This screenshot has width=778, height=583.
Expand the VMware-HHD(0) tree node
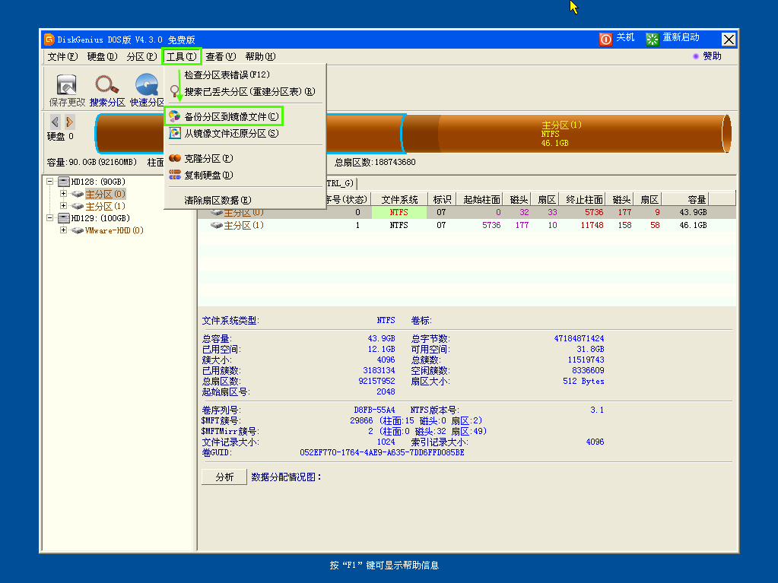click(63, 230)
